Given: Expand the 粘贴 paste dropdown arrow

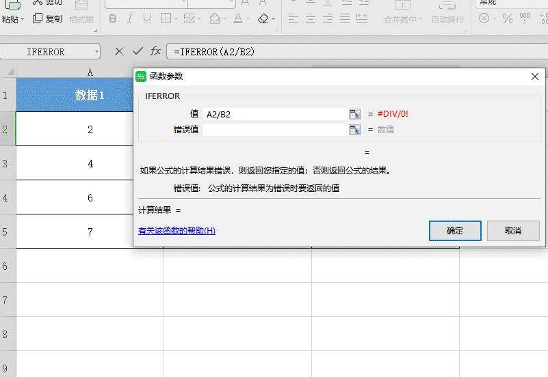Looking at the screenshot, I should (23, 20).
